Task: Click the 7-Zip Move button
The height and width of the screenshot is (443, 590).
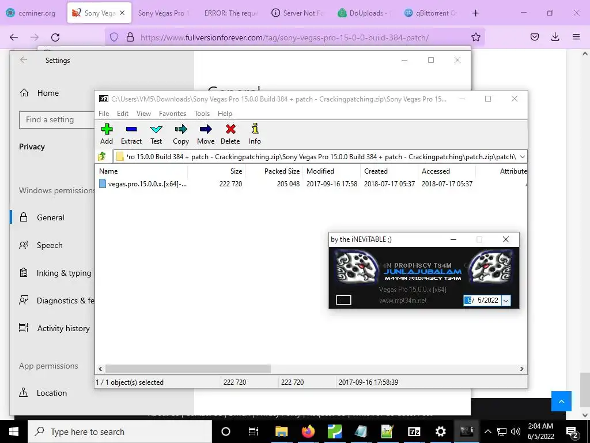Action: pyautogui.click(x=206, y=134)
